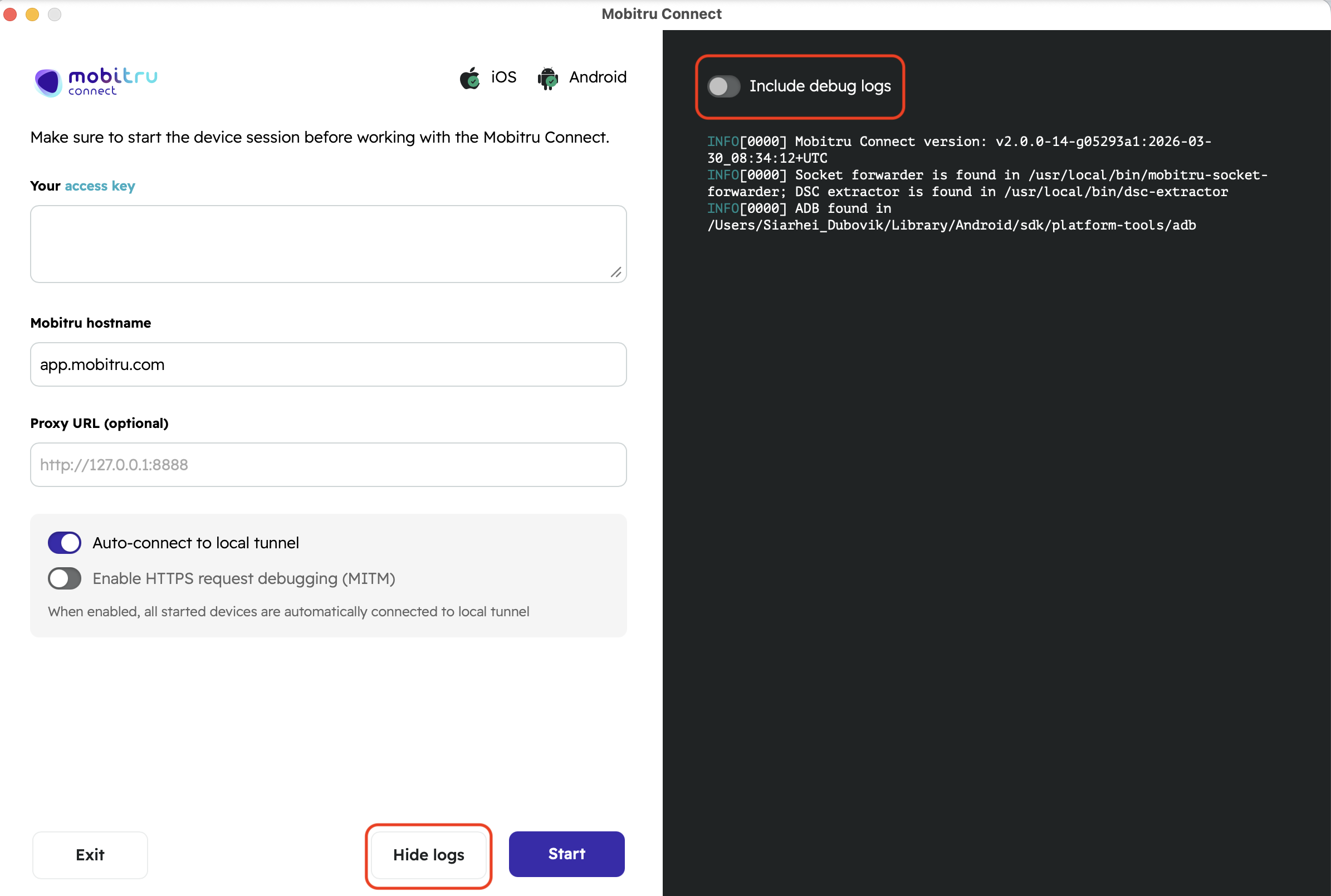Click the access key resize handle
Screen dimensions: 1331x896
point(615,272)
